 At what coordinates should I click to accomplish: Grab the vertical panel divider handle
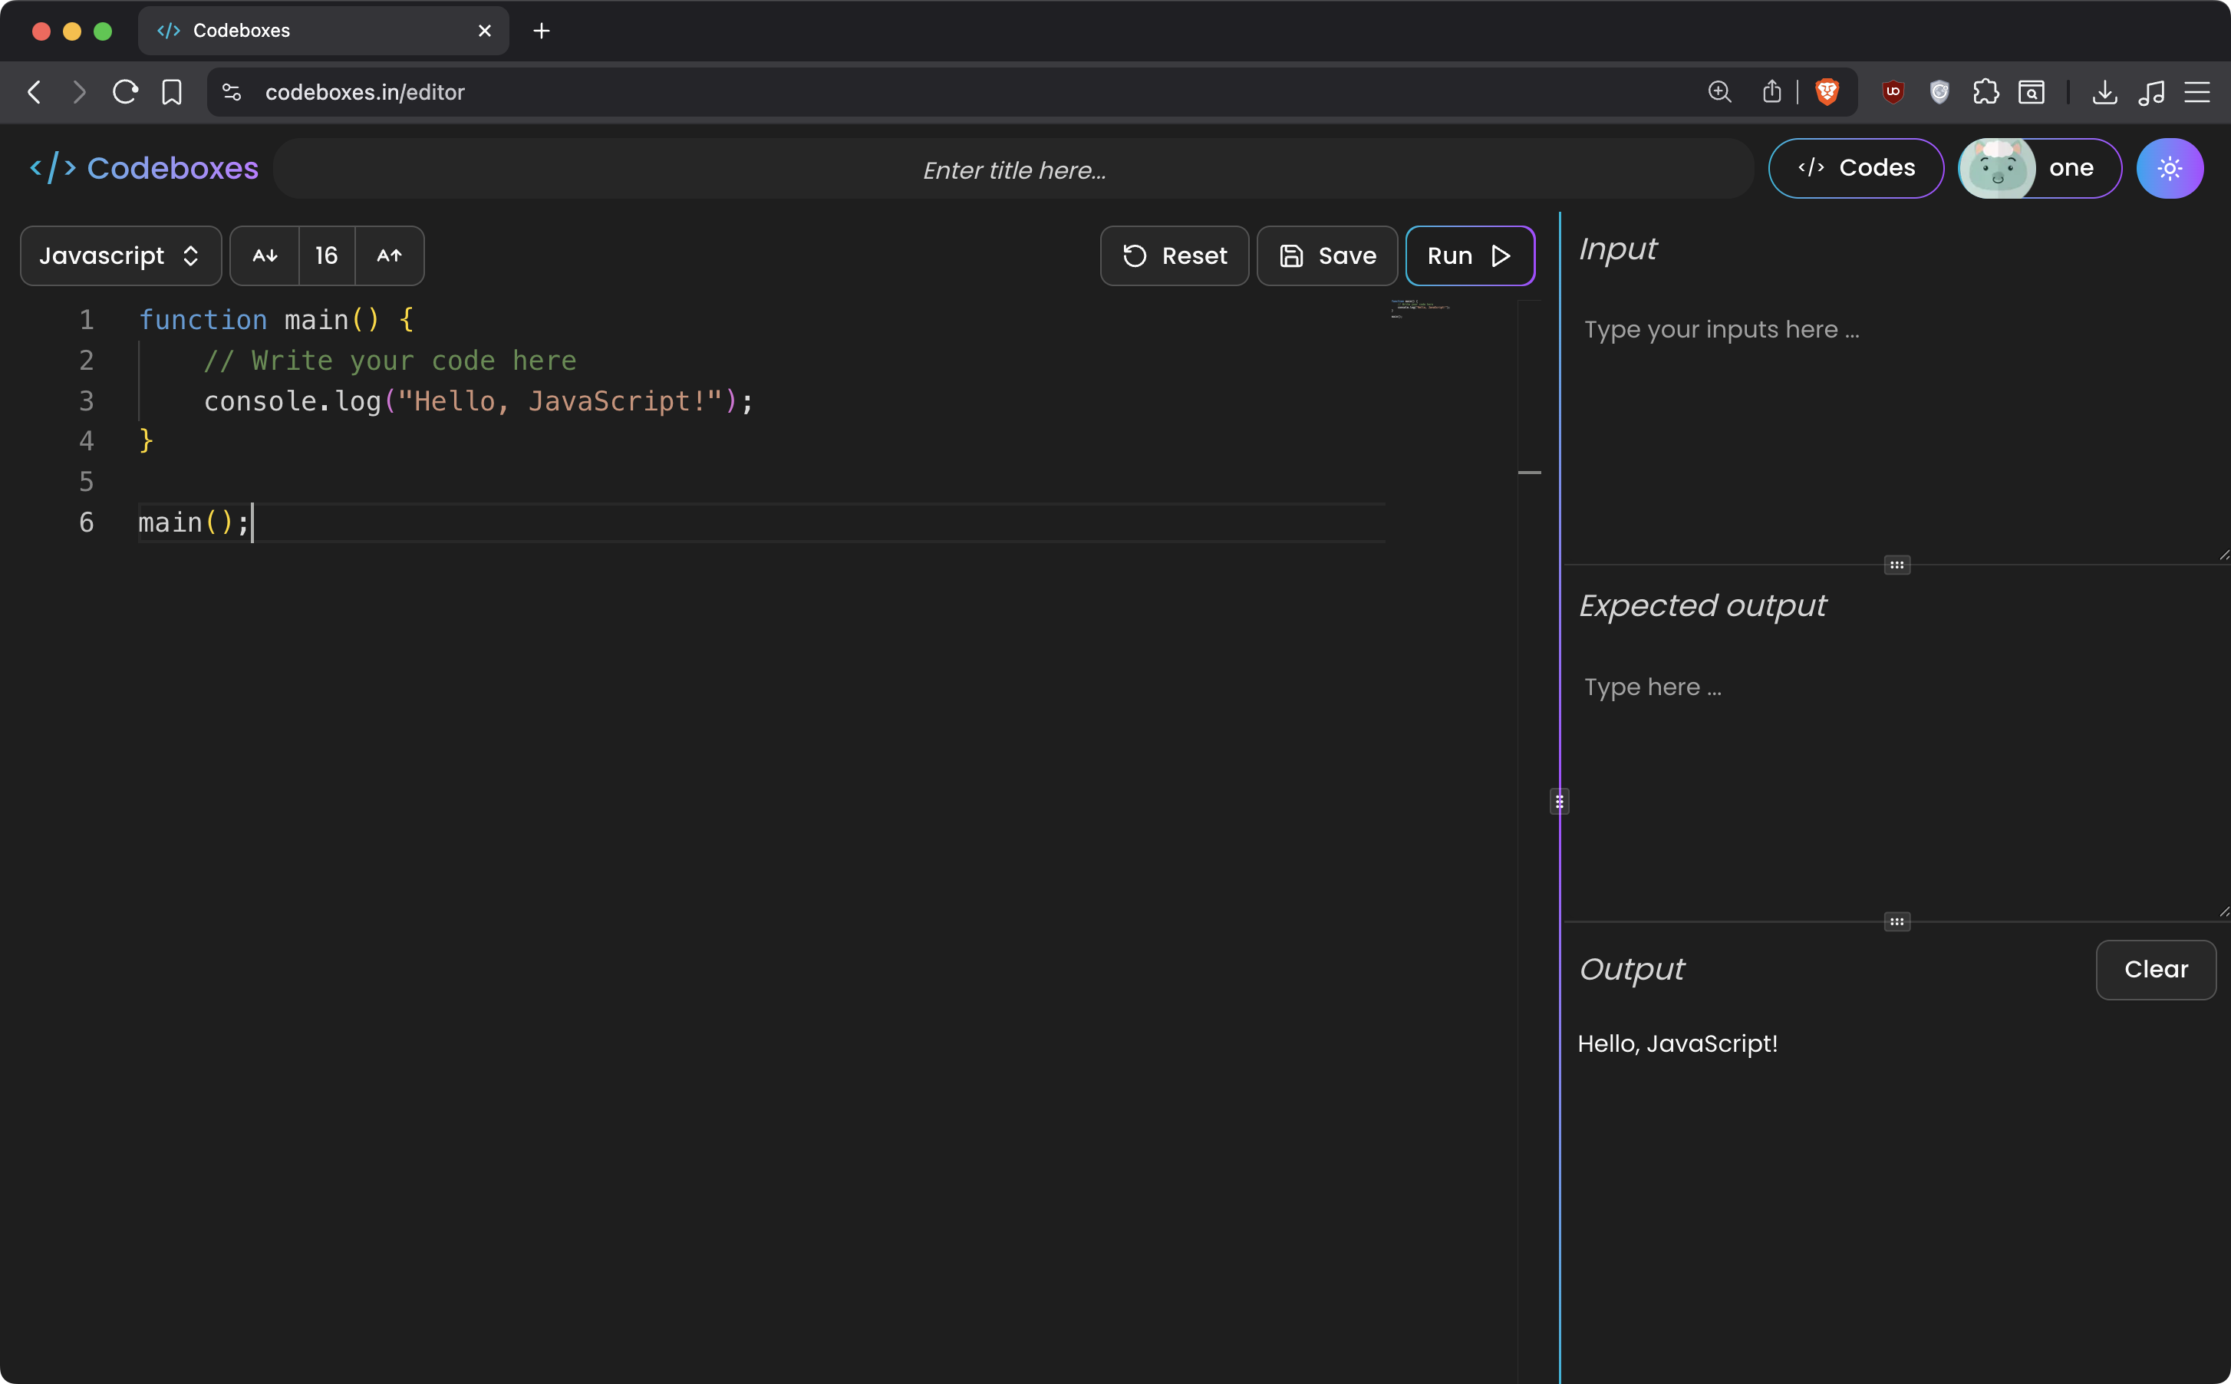[1559, 802]
